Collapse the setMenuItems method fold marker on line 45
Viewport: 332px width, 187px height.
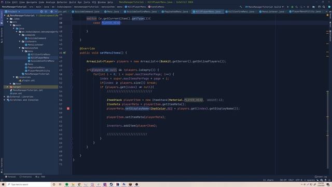[x=72, y=53]
